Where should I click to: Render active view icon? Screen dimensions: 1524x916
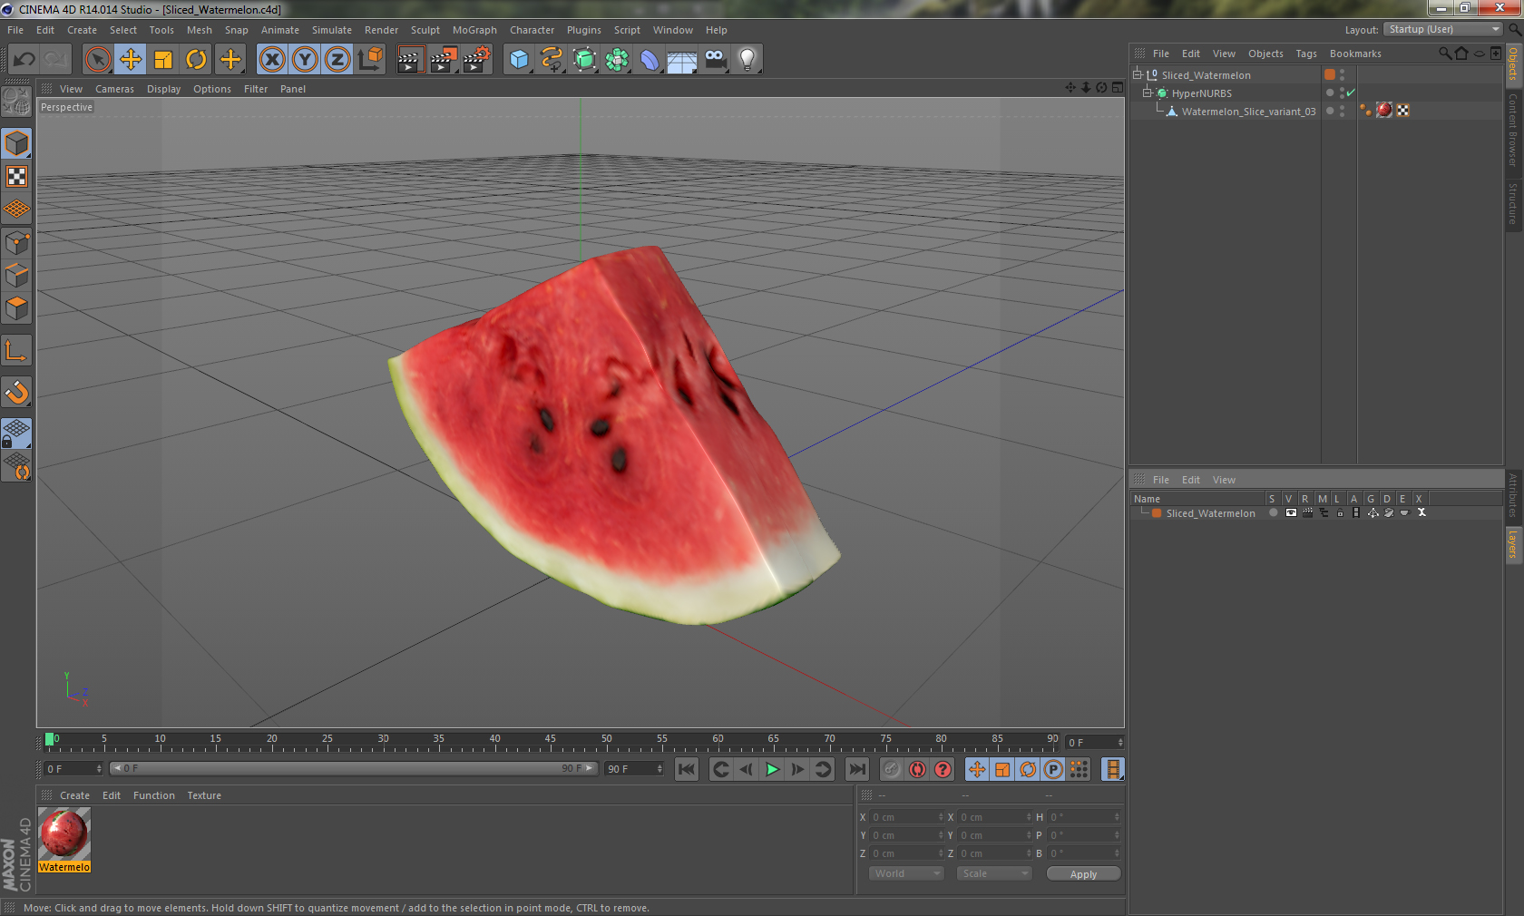[x=410, y=60]
